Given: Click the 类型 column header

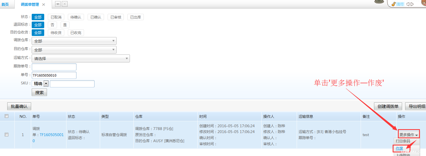Looking at the screenshot, I should tap(105, 117).
